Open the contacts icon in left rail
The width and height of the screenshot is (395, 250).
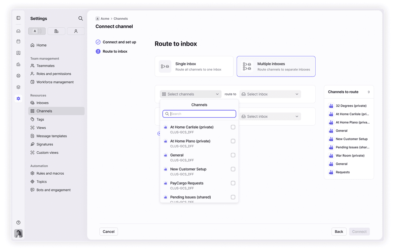(x=18, y=53)
